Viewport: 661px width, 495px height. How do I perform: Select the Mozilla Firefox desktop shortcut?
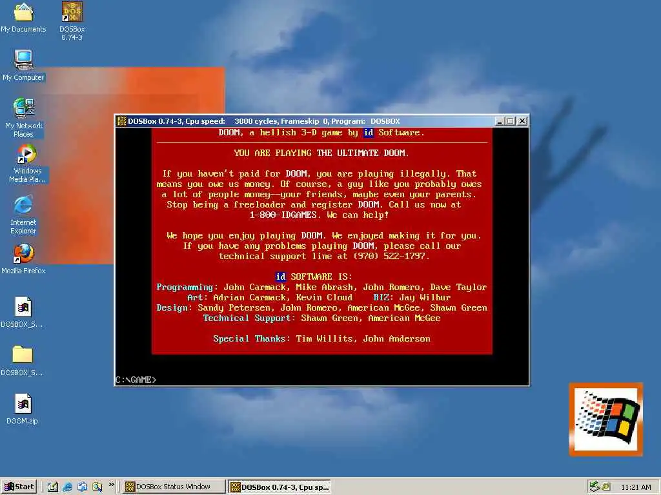23,259
